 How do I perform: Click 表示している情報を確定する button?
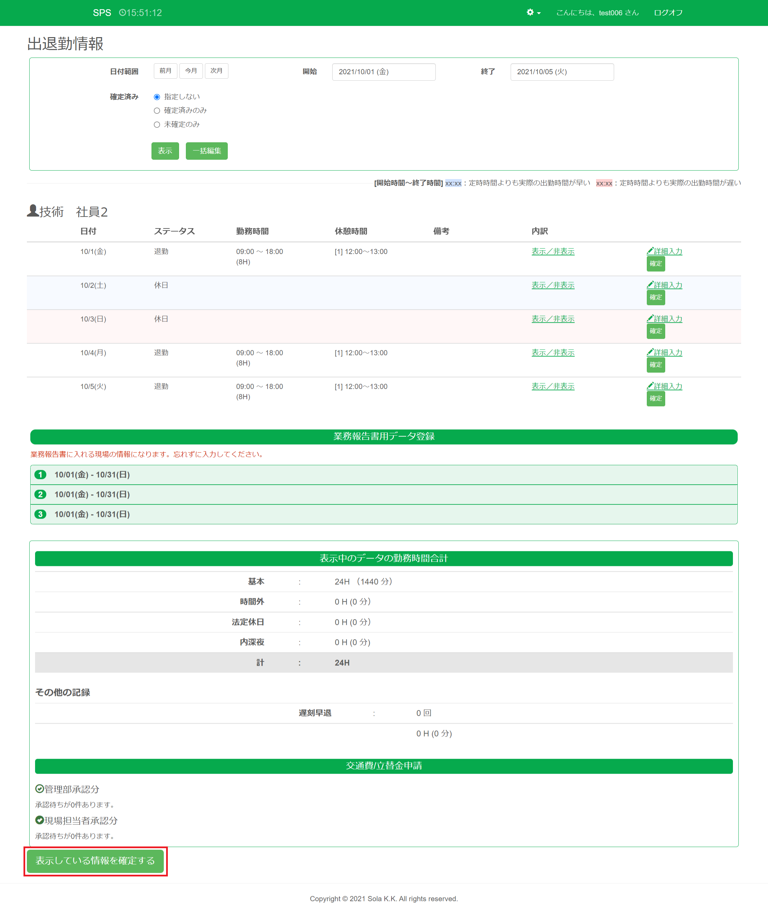(x=95, y=861)
